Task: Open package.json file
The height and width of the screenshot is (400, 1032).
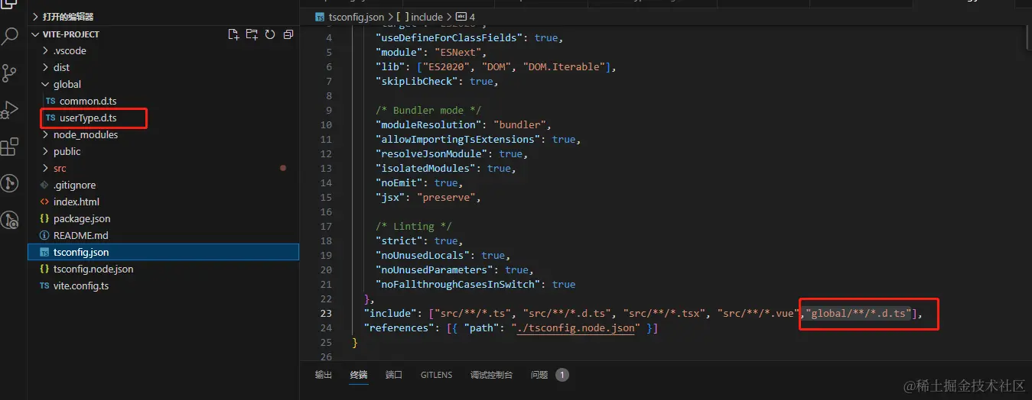Action: (82, 219)
